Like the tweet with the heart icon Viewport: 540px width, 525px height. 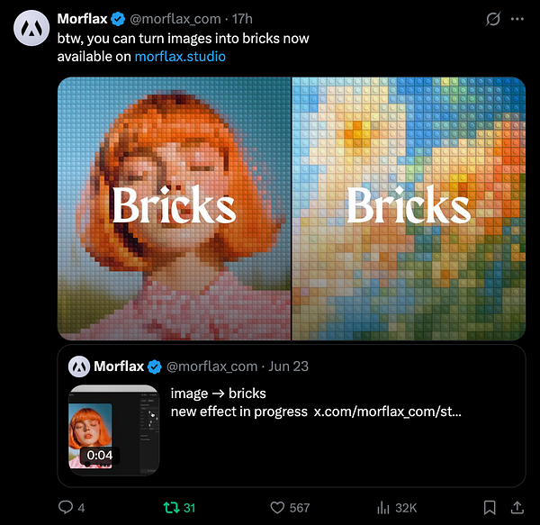277,508
